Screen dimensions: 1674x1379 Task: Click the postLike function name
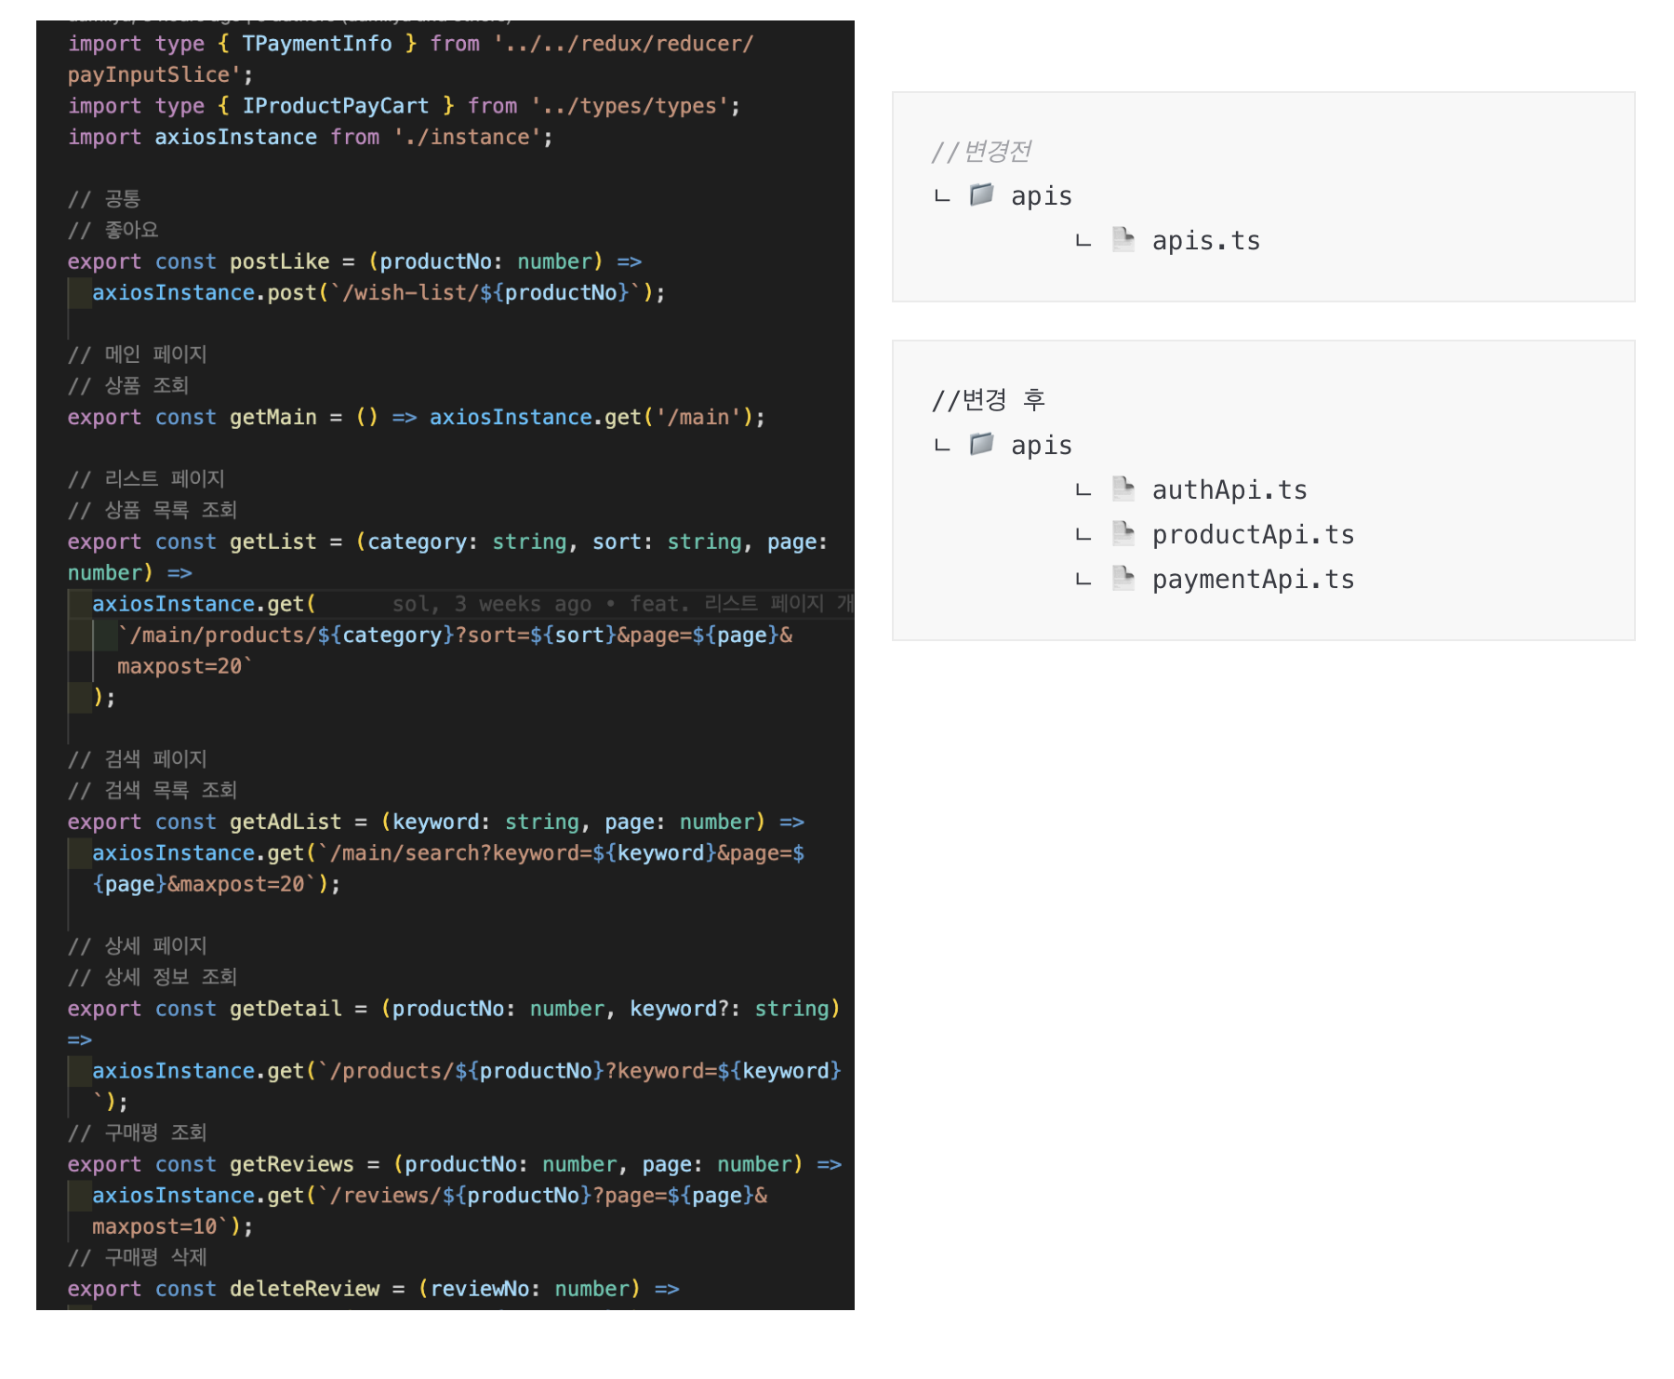[279, 261]
